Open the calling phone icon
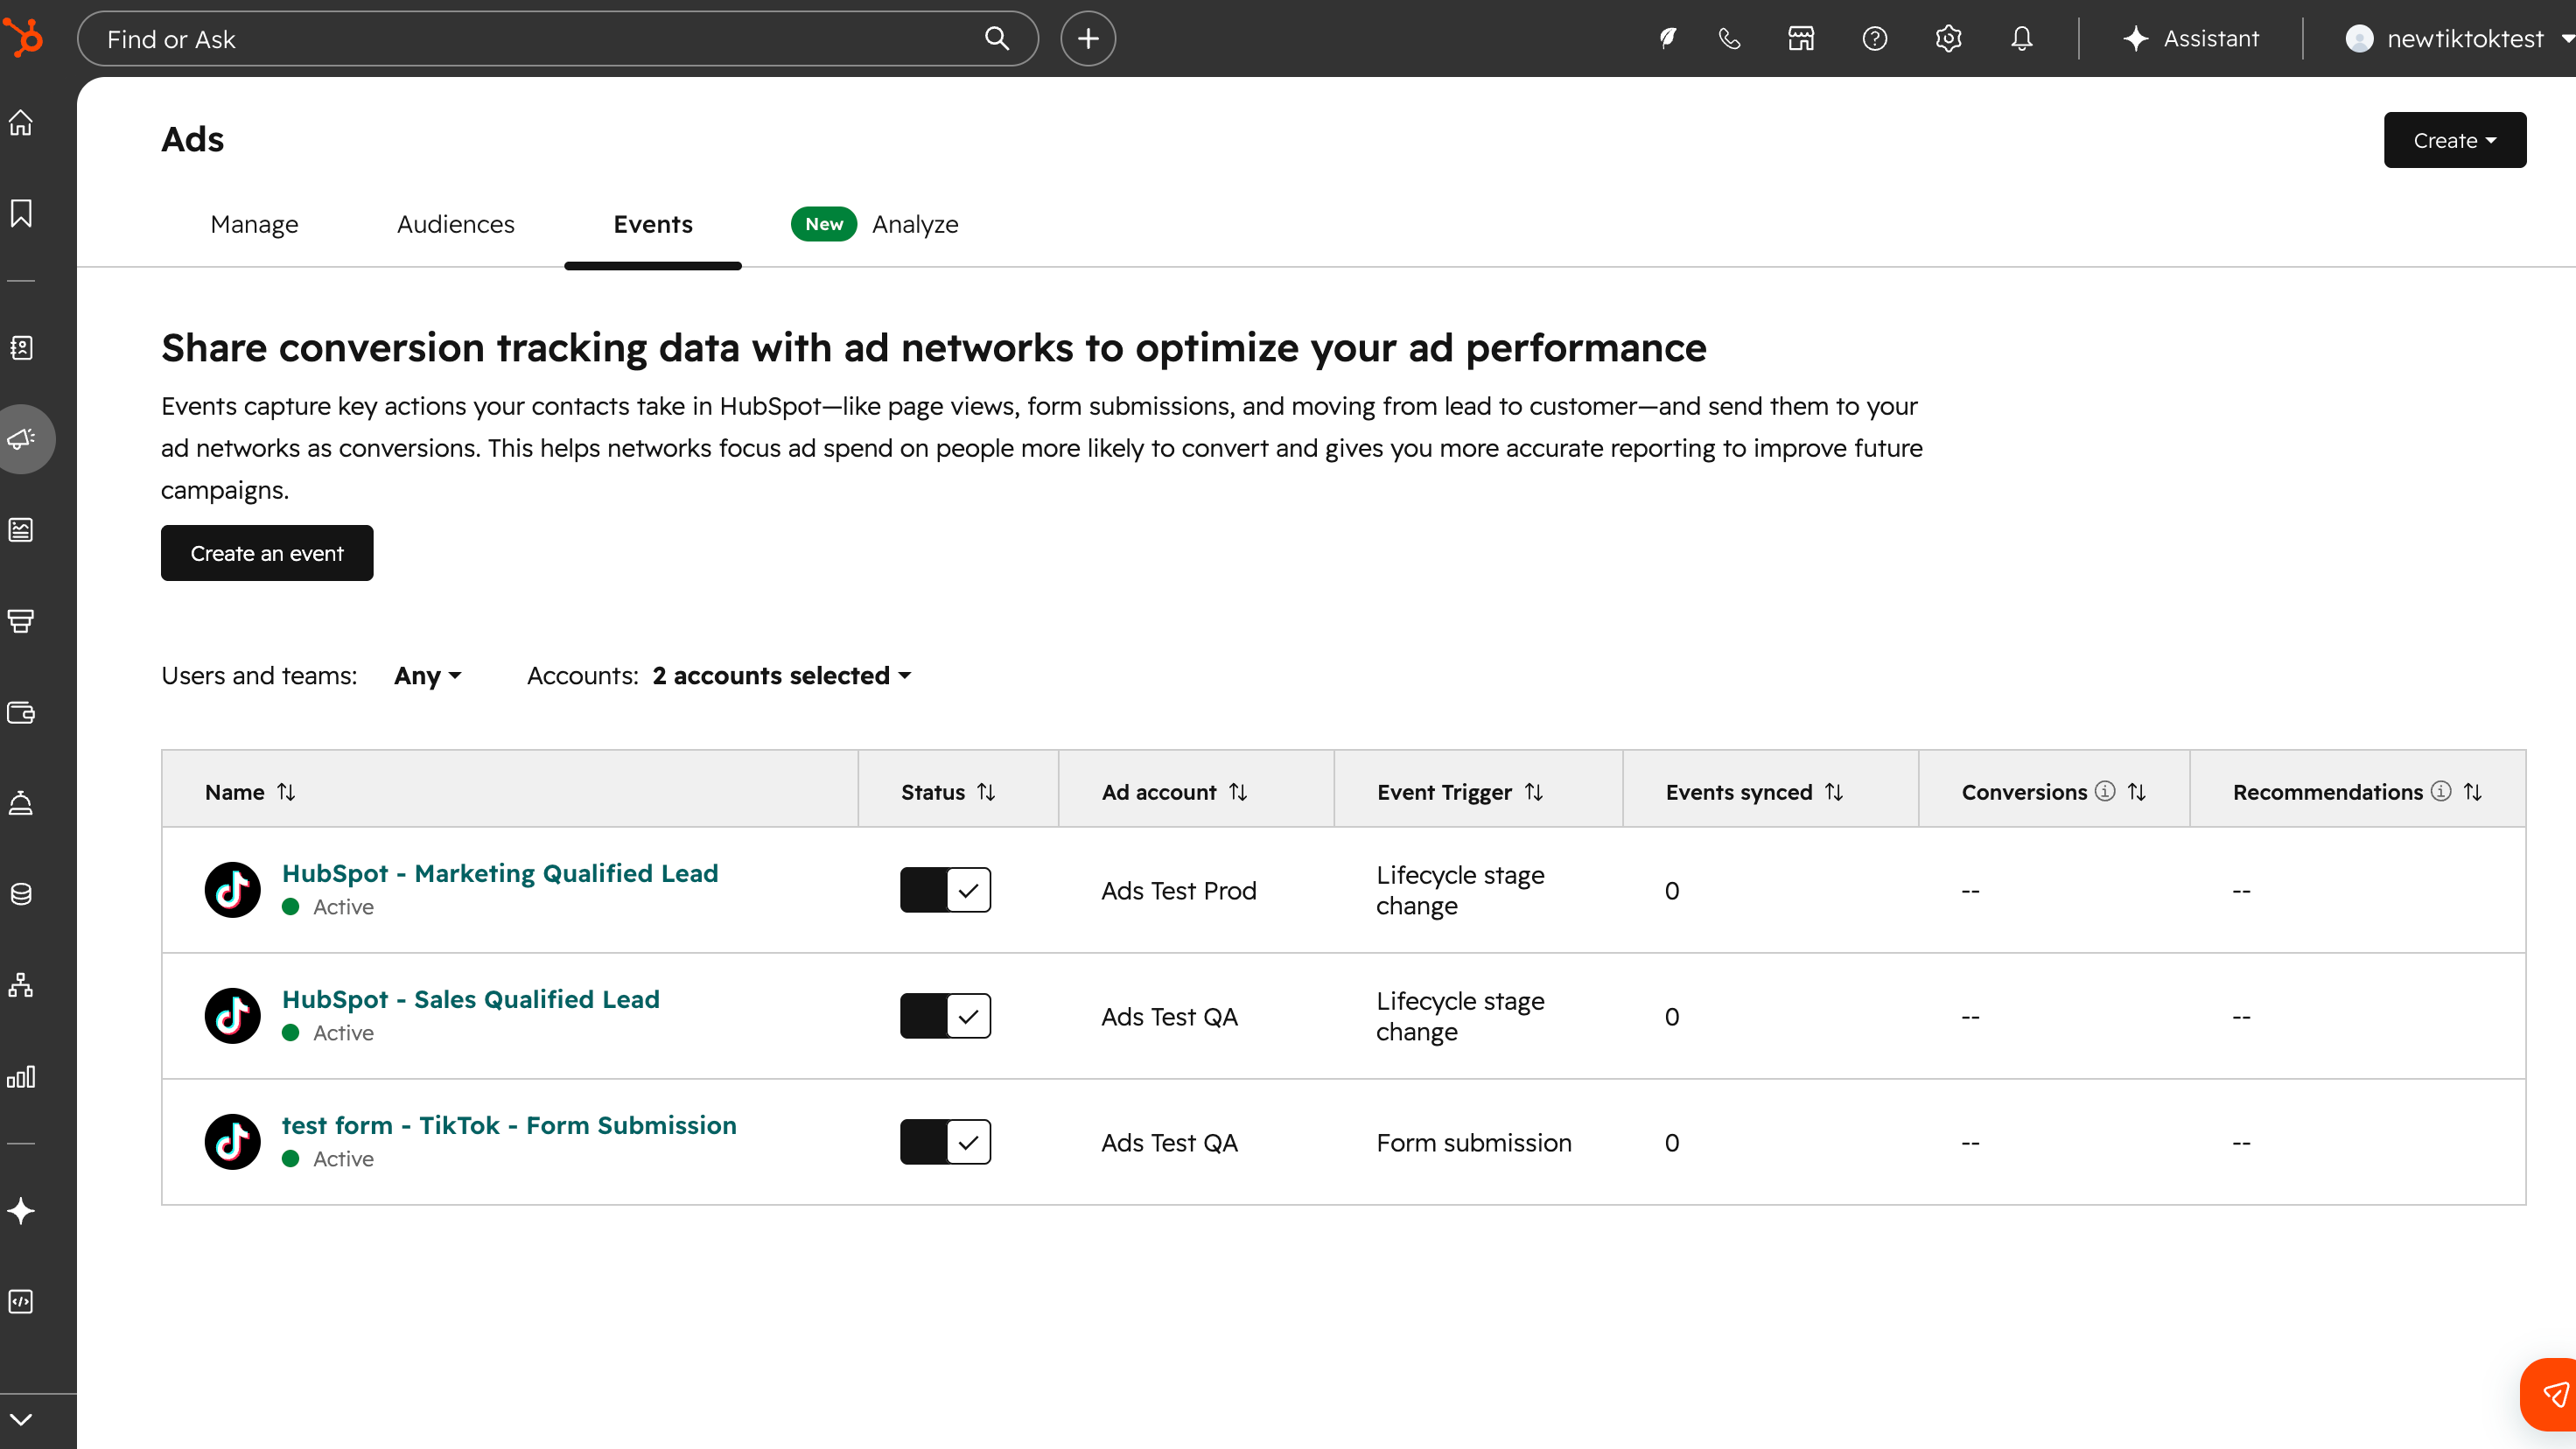 click(x=1729, y=38)
